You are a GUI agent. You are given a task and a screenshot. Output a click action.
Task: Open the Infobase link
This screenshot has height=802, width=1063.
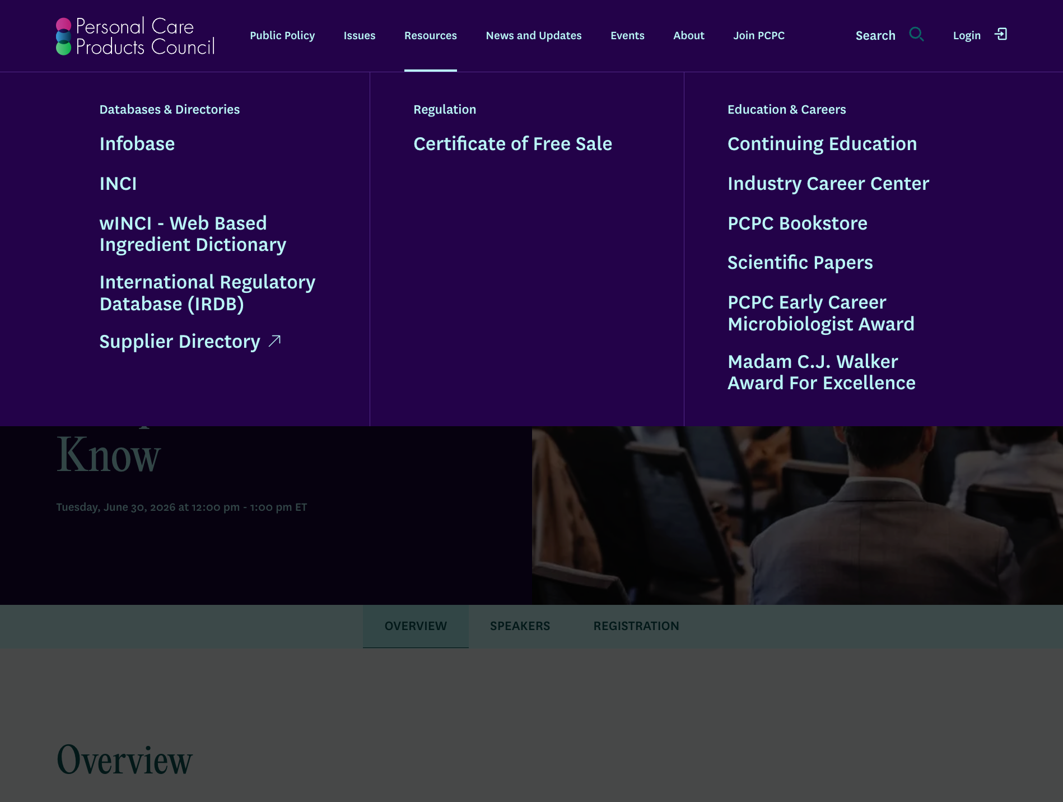[x=137, y=144]
